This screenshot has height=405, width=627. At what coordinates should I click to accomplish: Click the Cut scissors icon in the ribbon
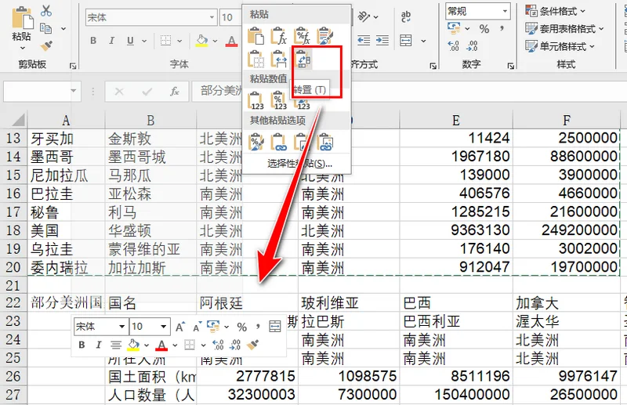click(x=46, y=11)
